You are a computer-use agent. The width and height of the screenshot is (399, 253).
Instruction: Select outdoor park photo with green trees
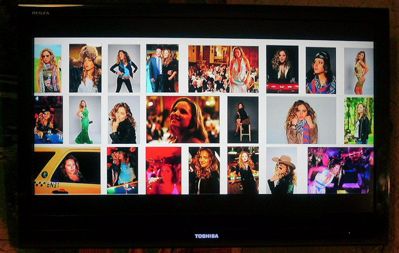[359, 121]
